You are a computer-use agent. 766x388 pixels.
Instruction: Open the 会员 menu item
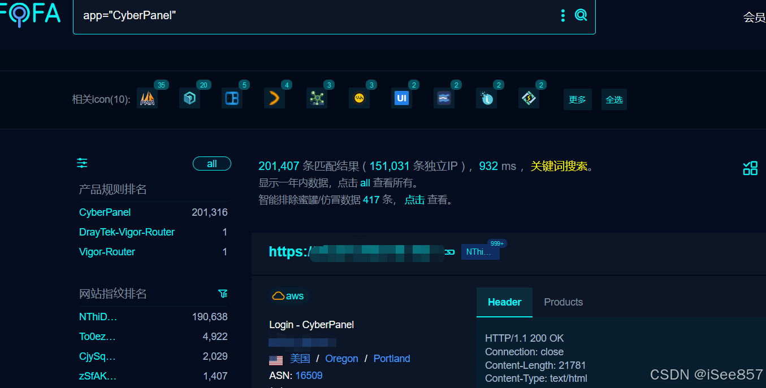(x=754, y=18)
